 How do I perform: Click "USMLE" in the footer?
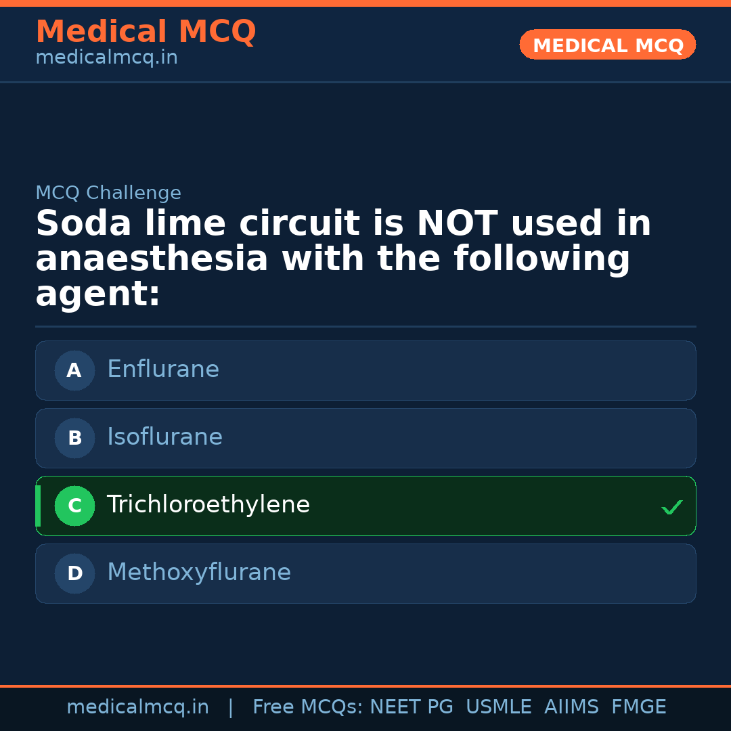coord(498,707)
